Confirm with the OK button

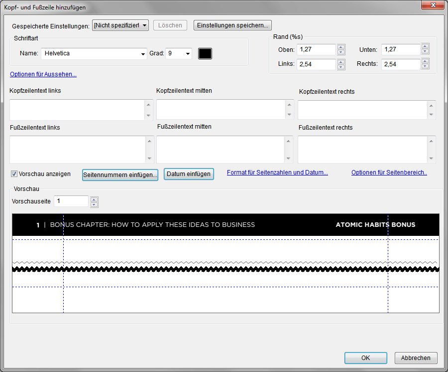coord(365,358)
